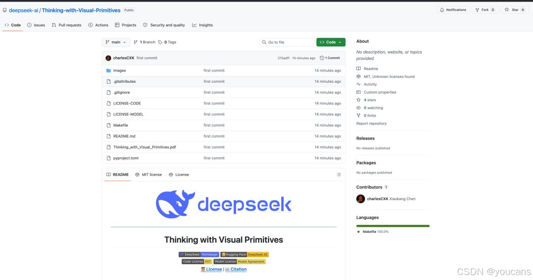
Task: View the Insights tab
Action: (x=203, y=25)
